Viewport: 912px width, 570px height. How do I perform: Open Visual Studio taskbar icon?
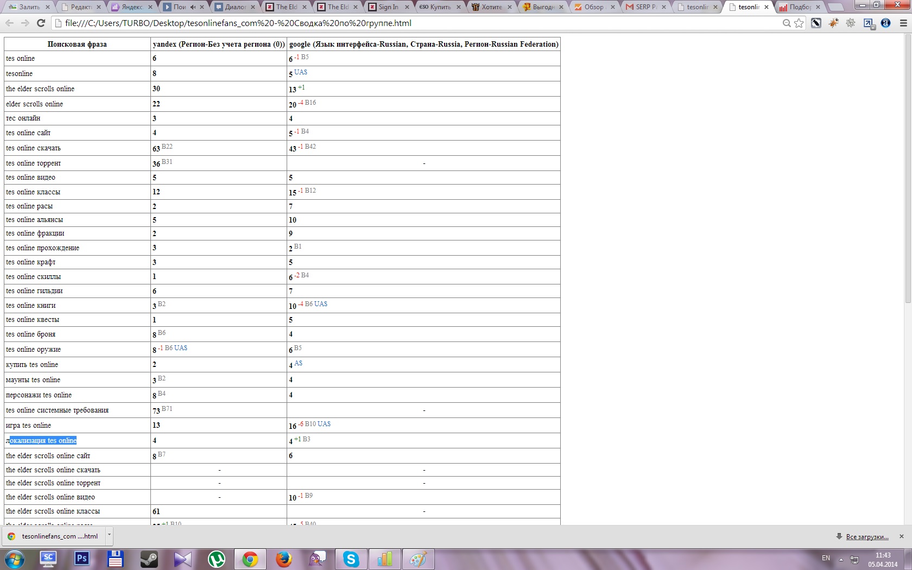pyautogui.click(x=183, y=559)
